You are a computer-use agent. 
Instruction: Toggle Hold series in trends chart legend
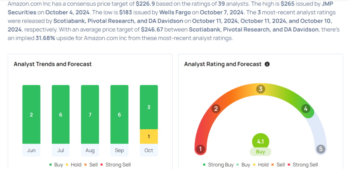click(x=73, y=165)
